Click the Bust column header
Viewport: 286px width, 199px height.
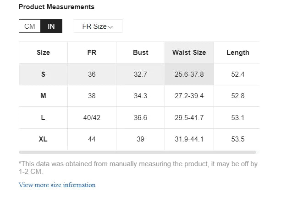(140, 52)
